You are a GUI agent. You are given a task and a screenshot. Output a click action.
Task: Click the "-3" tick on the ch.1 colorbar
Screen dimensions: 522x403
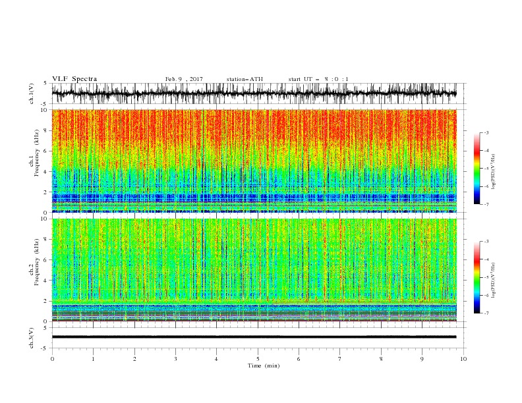(486, 132)
